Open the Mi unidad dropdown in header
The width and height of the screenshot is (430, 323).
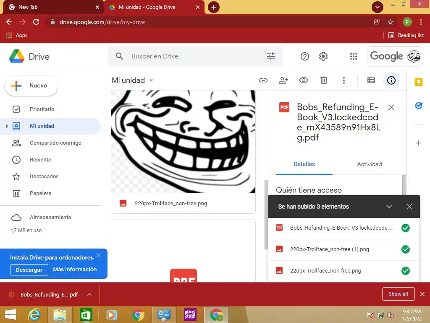point(132,80)
